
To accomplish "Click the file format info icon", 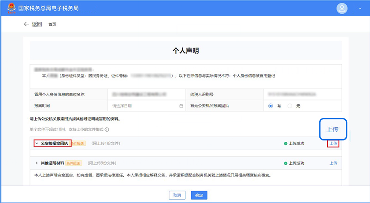I will (x=107, y=129).
